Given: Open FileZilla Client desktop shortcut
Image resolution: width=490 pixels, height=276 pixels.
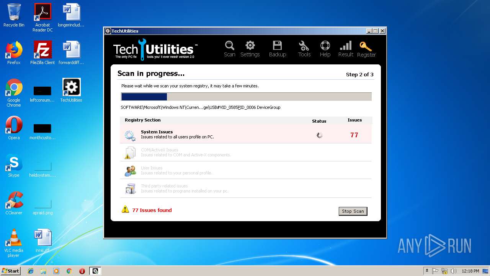Looking at the screenshot, I should point(42,53).
